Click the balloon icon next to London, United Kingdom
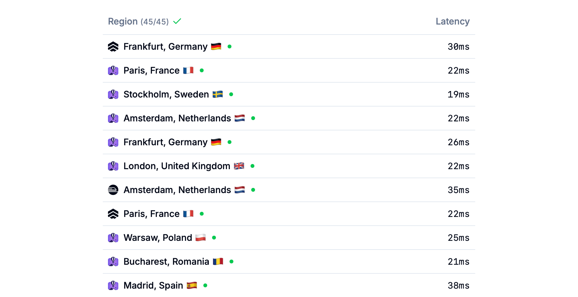578x297 pixels. click(113, 166)
